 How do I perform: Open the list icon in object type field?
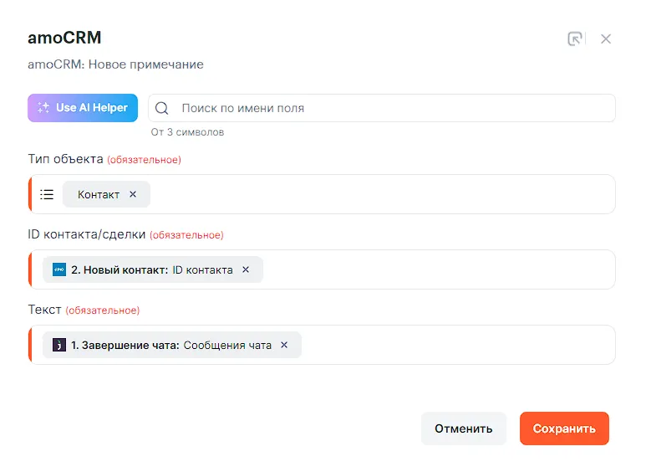pyautogui.click(x=47, y=194)
